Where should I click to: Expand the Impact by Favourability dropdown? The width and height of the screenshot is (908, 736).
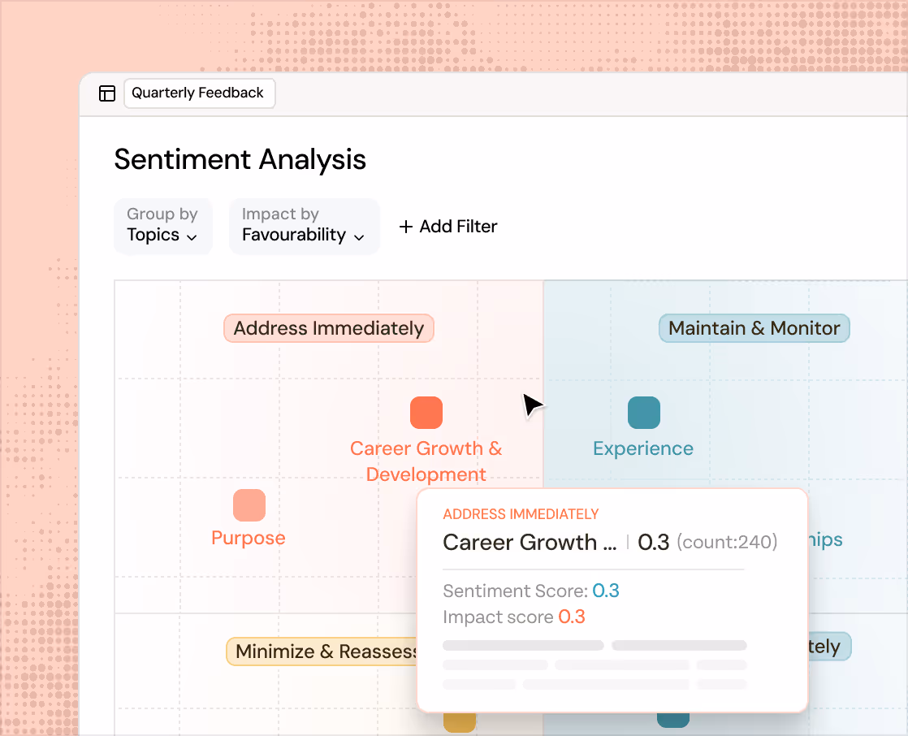[x=304, y=226]
